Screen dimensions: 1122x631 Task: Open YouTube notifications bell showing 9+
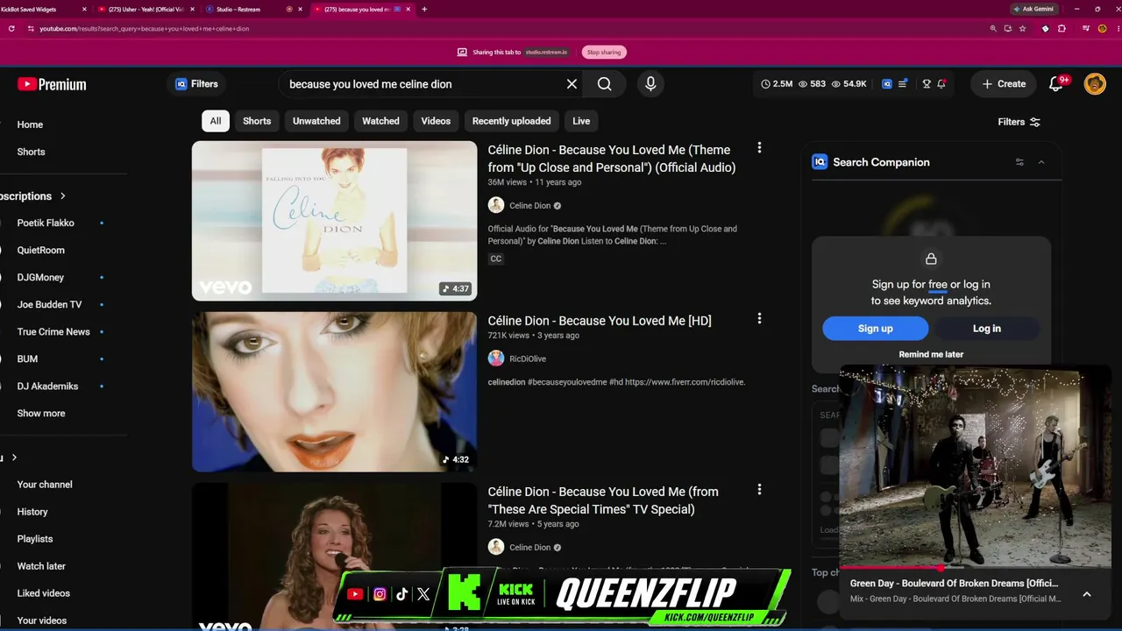coord(1057,84)
